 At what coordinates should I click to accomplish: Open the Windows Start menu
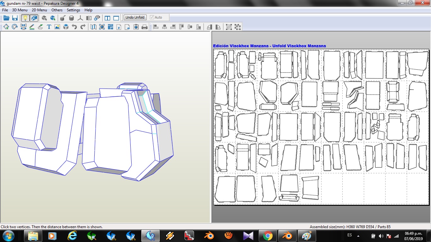pos(8,236)
